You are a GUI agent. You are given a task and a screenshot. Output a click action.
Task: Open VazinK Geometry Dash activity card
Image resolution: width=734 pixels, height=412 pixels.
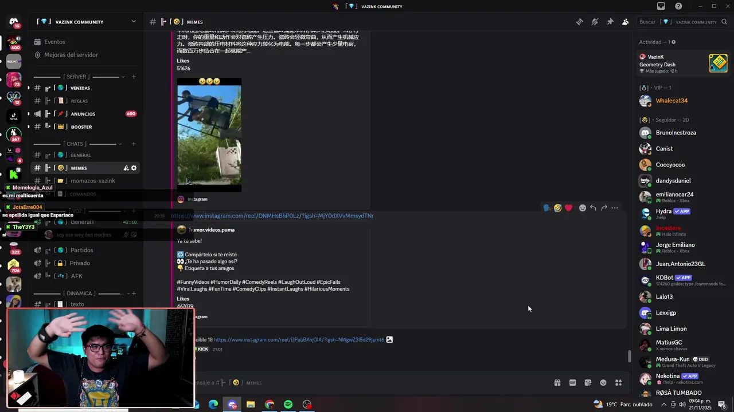coord(684,64)
